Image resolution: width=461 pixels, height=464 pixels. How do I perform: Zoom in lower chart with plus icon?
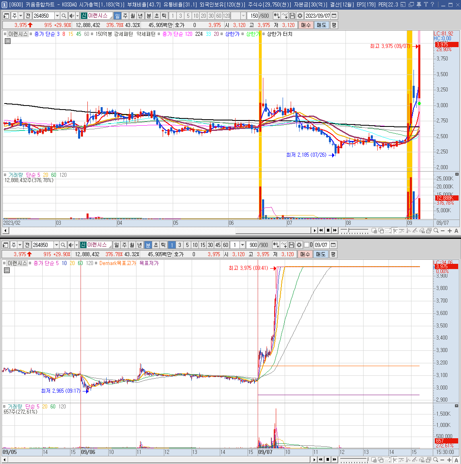click(449, 460)
